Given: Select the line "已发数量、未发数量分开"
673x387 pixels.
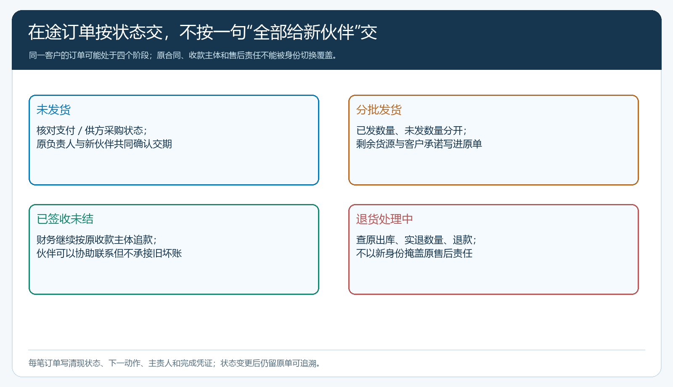Looking at the screenshot, I should click(409, 131).
